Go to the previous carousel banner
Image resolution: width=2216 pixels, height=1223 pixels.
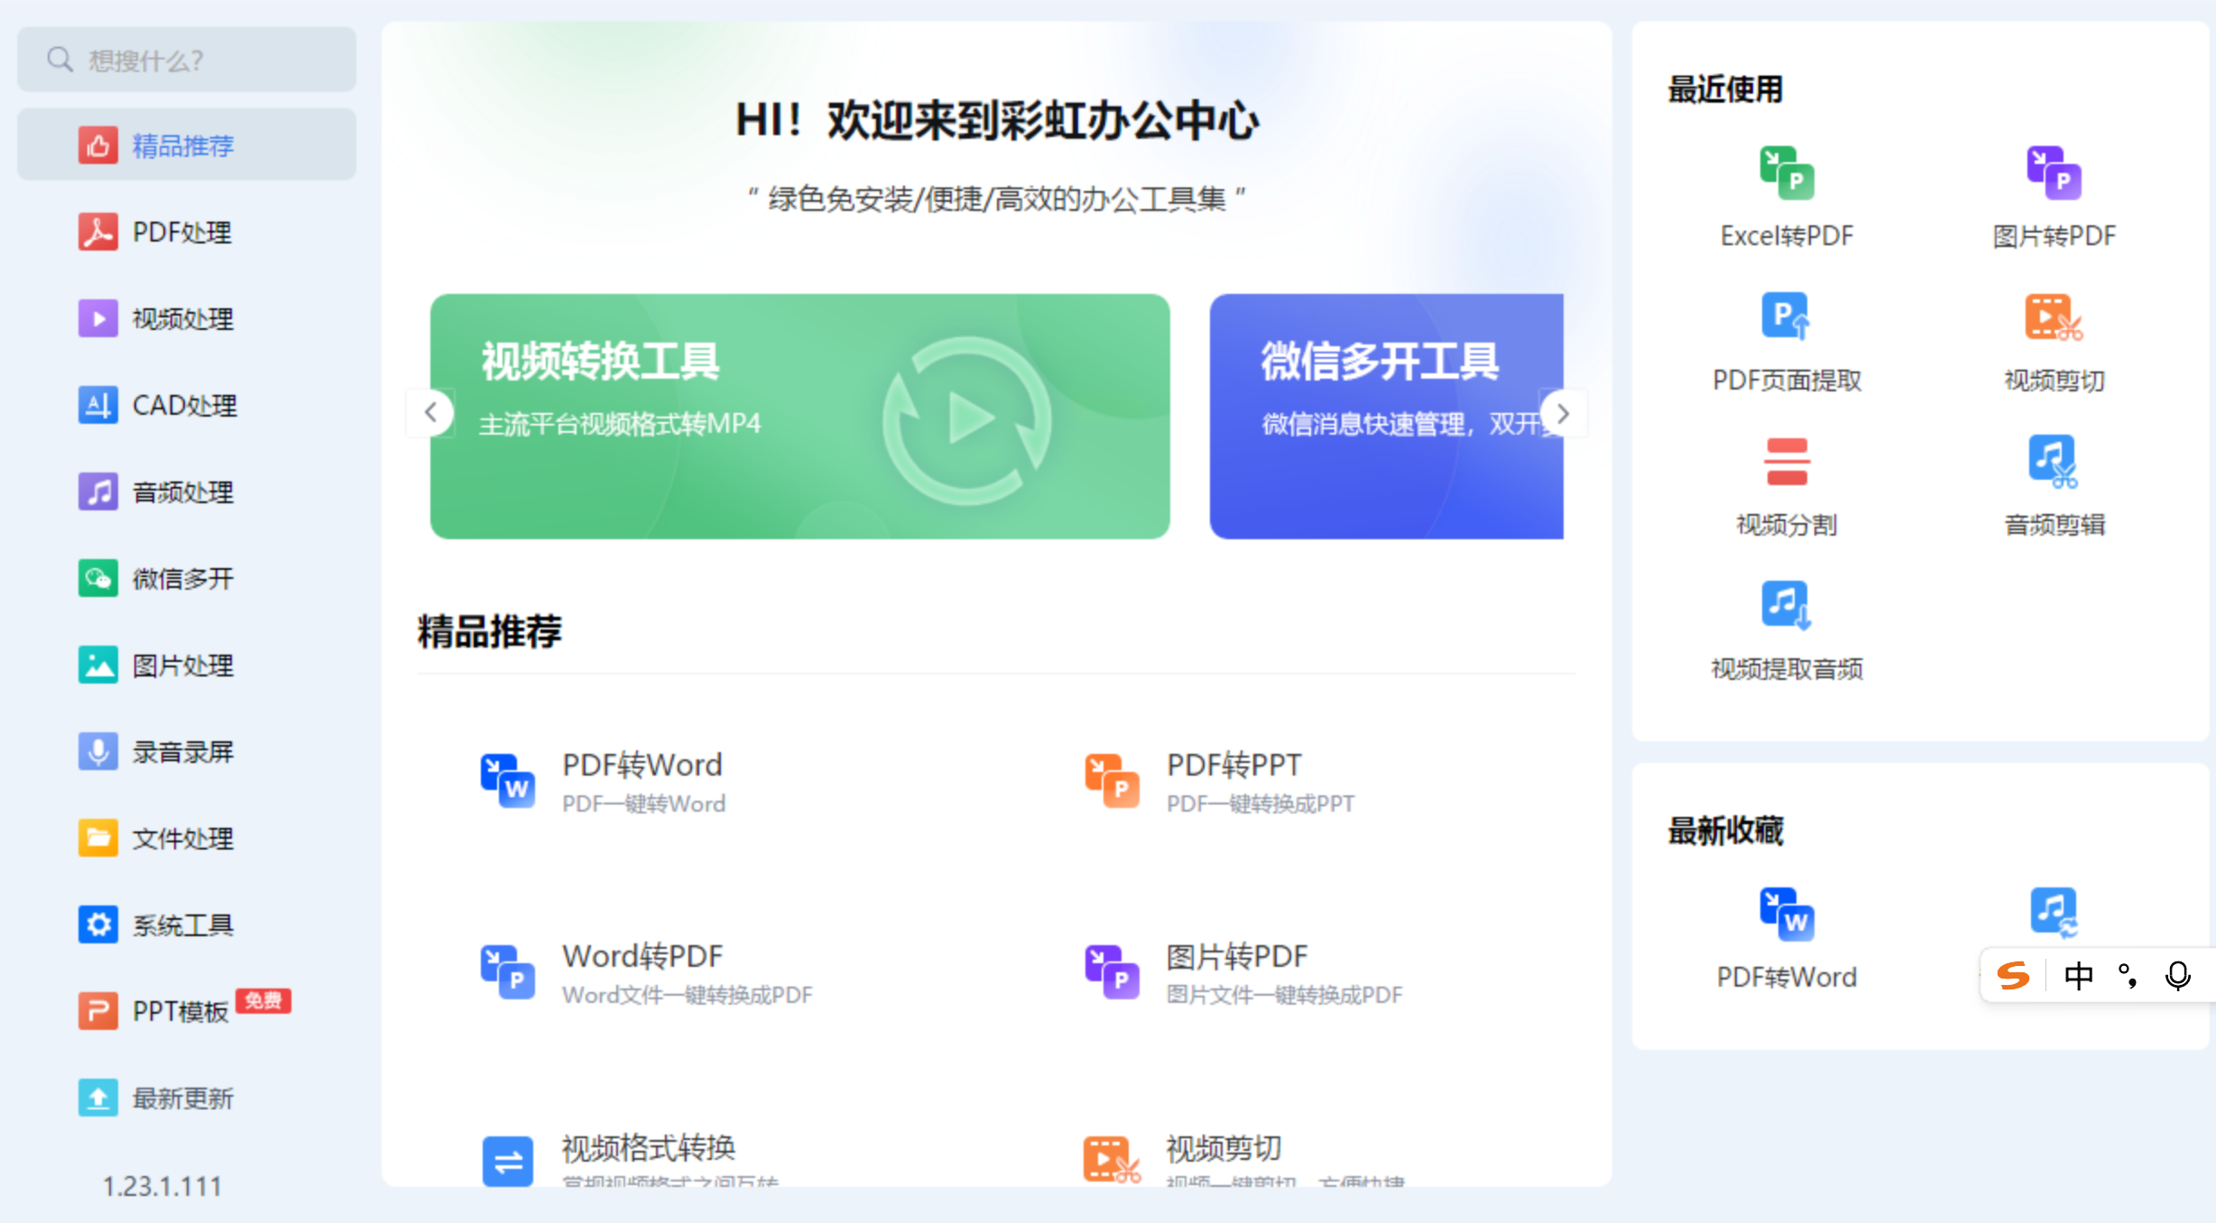click(431, 413)
